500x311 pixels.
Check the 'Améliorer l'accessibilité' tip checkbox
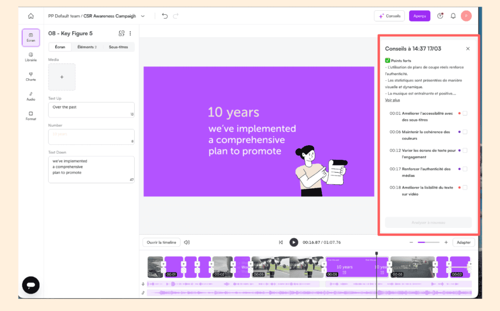click(465, 113)
